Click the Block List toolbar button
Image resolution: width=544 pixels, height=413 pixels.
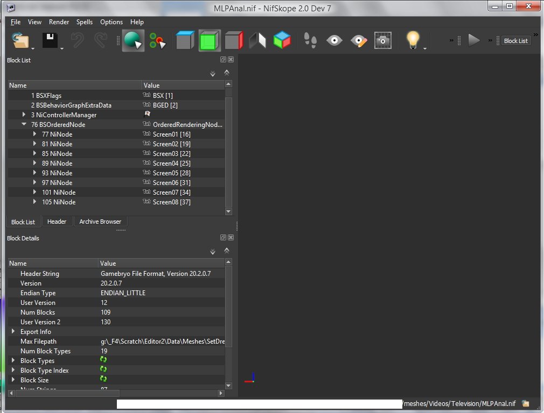coord(515,41)
